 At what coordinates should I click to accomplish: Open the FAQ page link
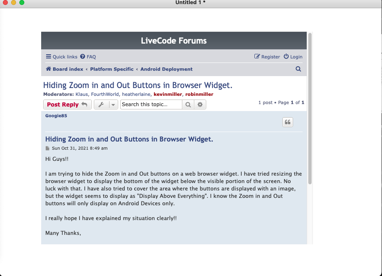(x=88, y=57)
